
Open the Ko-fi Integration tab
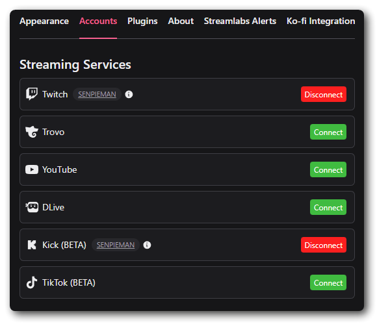(320, 21)
